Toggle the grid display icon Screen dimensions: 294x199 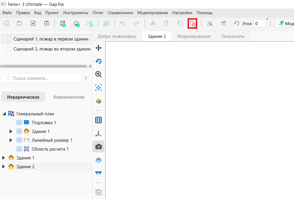pyautogui.click(x=98, y=120)
